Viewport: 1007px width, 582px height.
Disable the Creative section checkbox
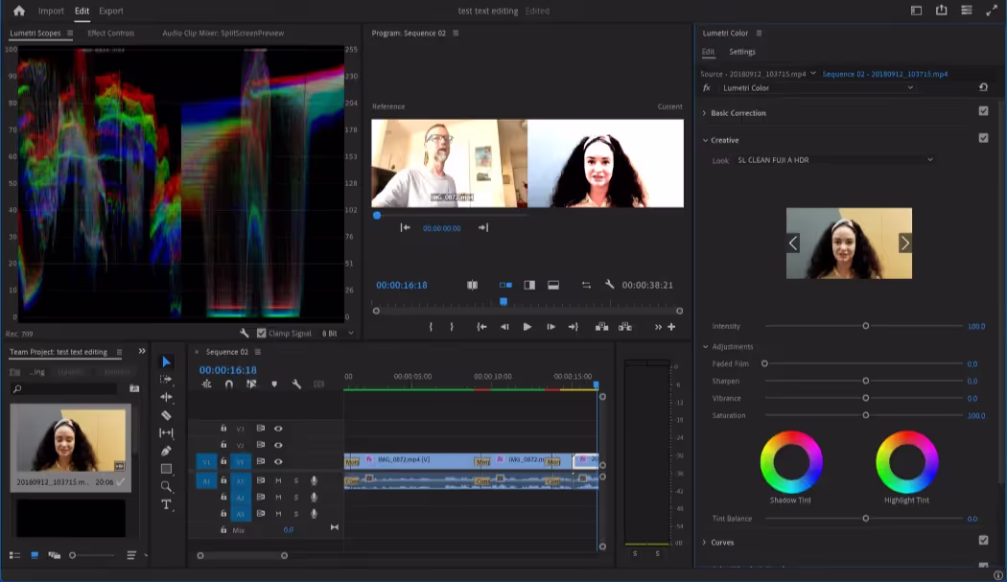983,138
